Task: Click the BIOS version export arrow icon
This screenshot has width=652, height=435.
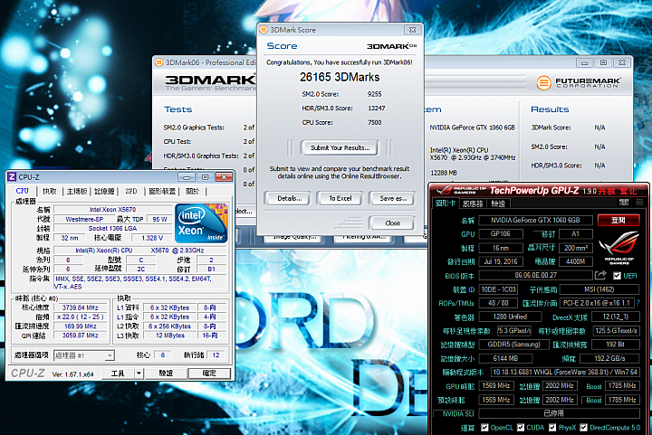Action: (x=600, y=275)
